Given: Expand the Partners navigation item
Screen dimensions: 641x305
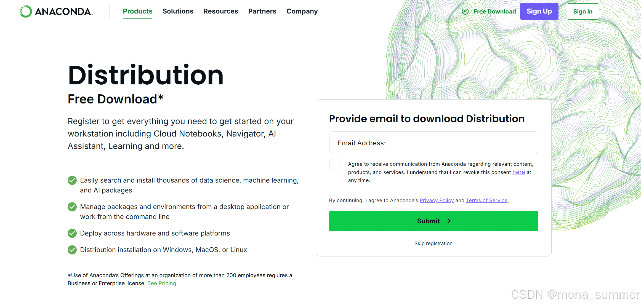Looking at the screenshot, I should click(x=262, y=11).
